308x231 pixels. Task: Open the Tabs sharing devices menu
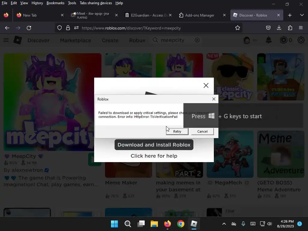(96, 3)
